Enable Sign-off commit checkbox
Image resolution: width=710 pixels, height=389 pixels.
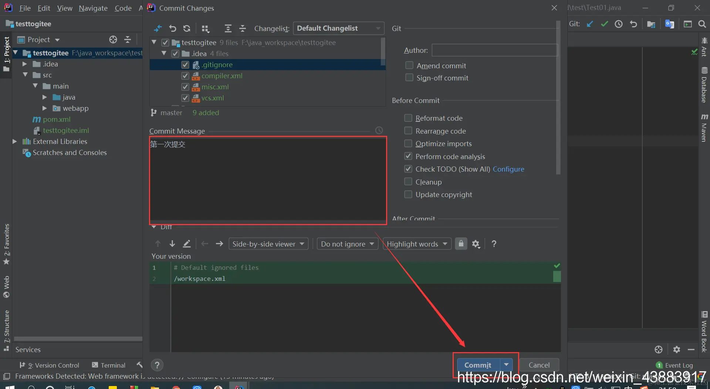[x=409, y=78]
